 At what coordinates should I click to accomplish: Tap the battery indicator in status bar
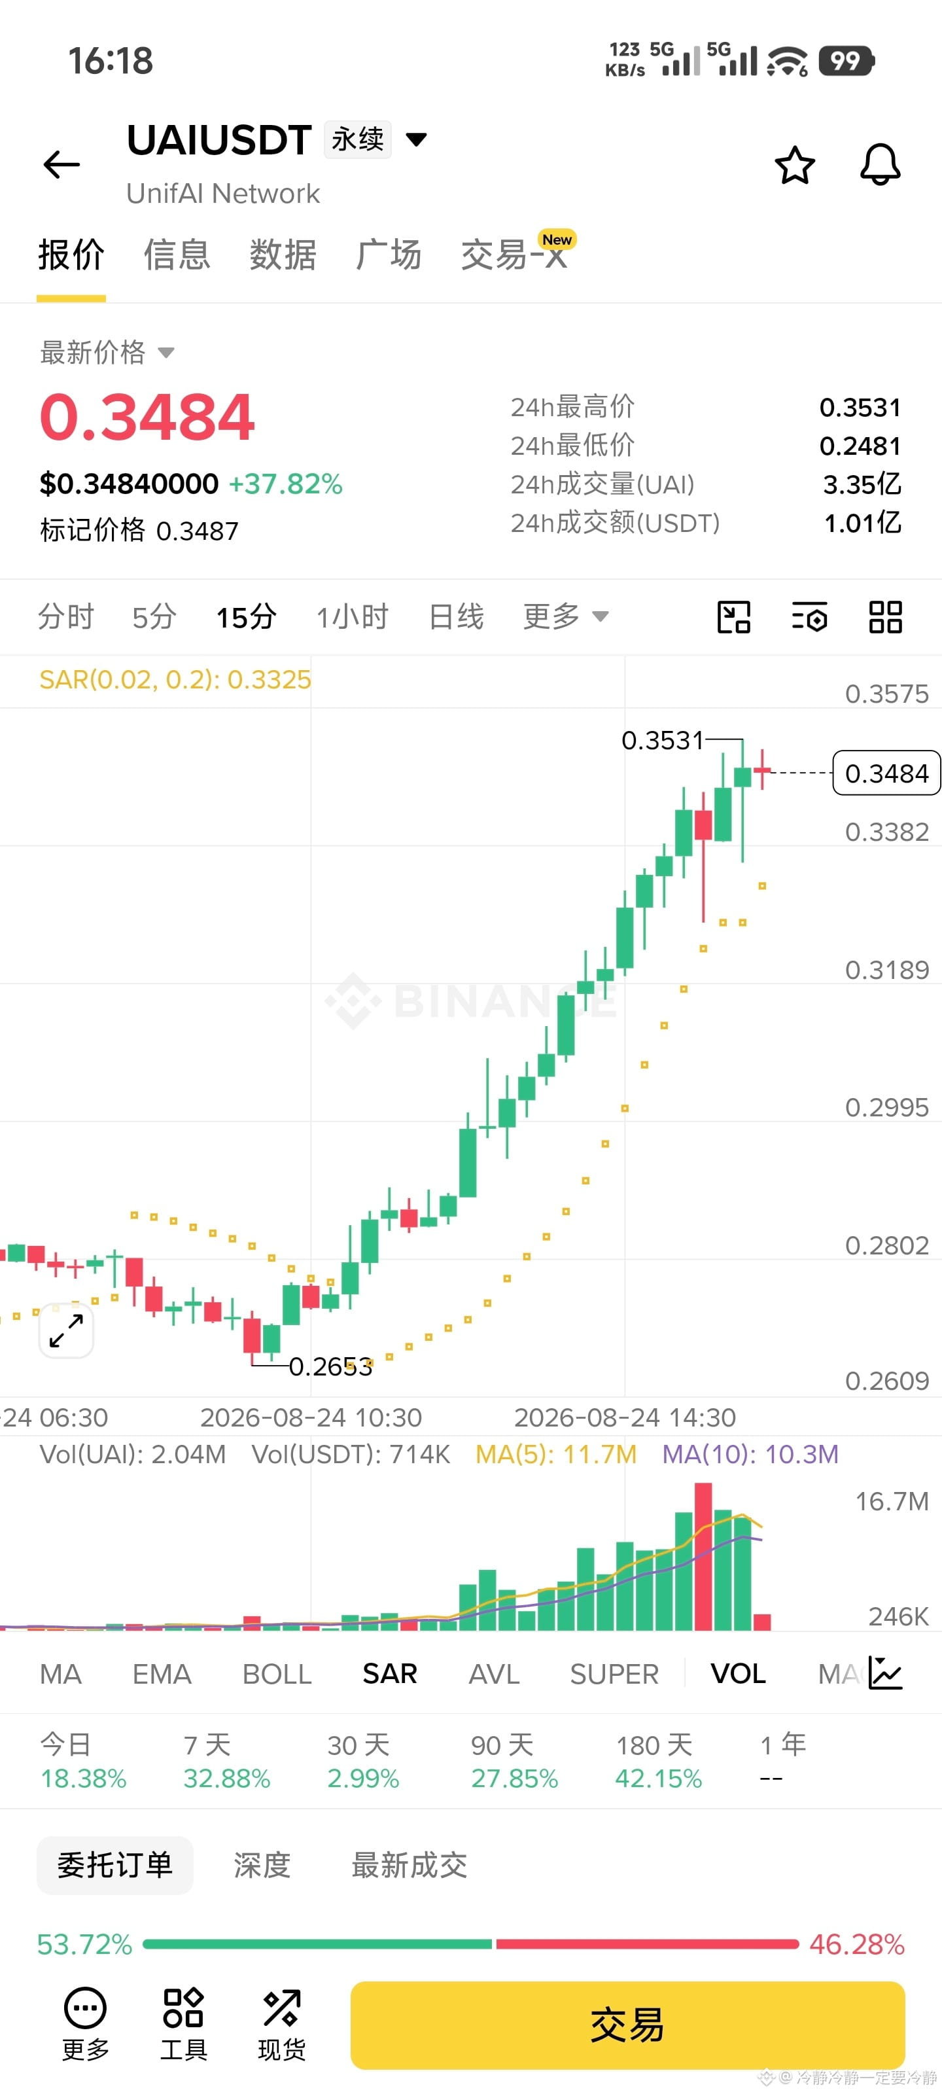[x=847, y=60]
